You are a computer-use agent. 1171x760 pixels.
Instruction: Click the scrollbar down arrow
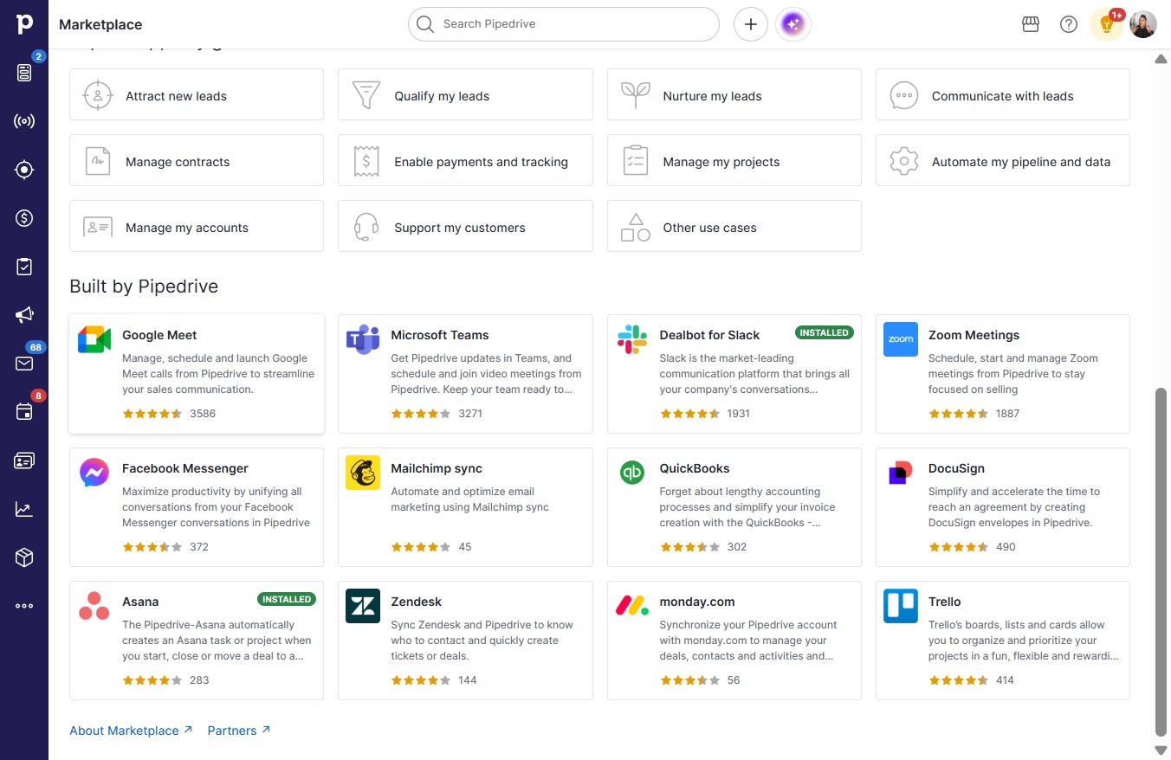[x=1161, y=750]
